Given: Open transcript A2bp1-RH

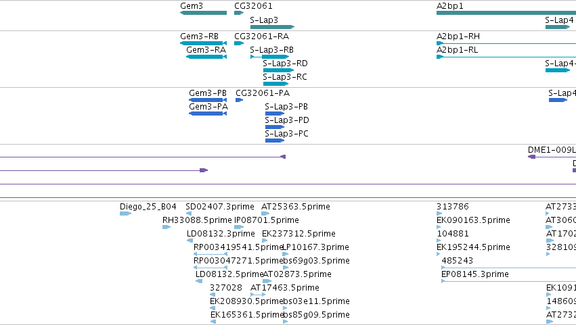Looking at the screenshot, I should [458, 36].
